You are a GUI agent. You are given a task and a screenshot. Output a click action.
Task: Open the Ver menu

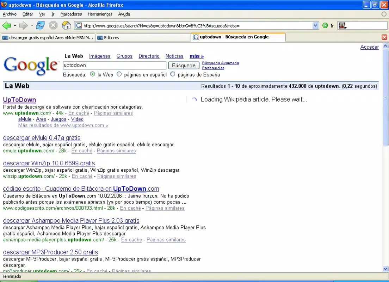[42, 14]
